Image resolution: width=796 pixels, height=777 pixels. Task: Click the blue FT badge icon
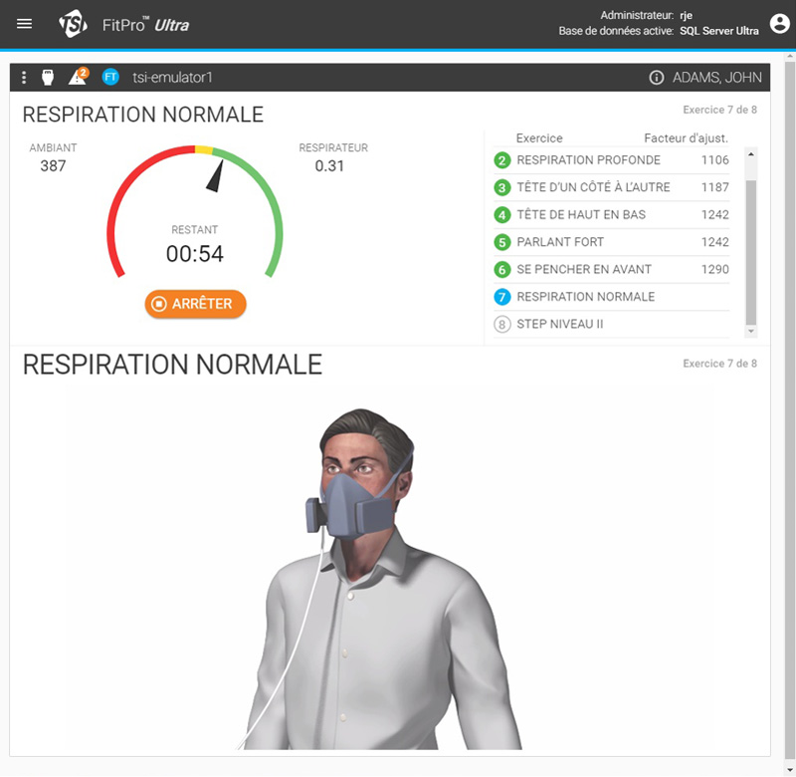click(110, 78)
